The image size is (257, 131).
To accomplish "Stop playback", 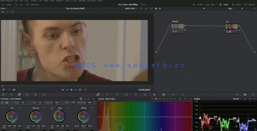I will coord(72,90).
